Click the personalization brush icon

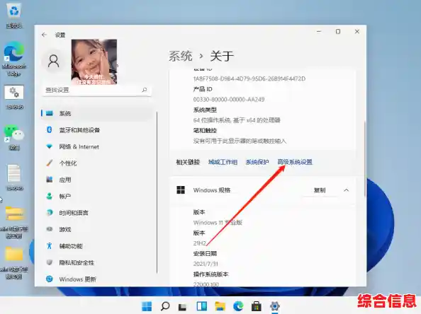[x=50, y=163]
